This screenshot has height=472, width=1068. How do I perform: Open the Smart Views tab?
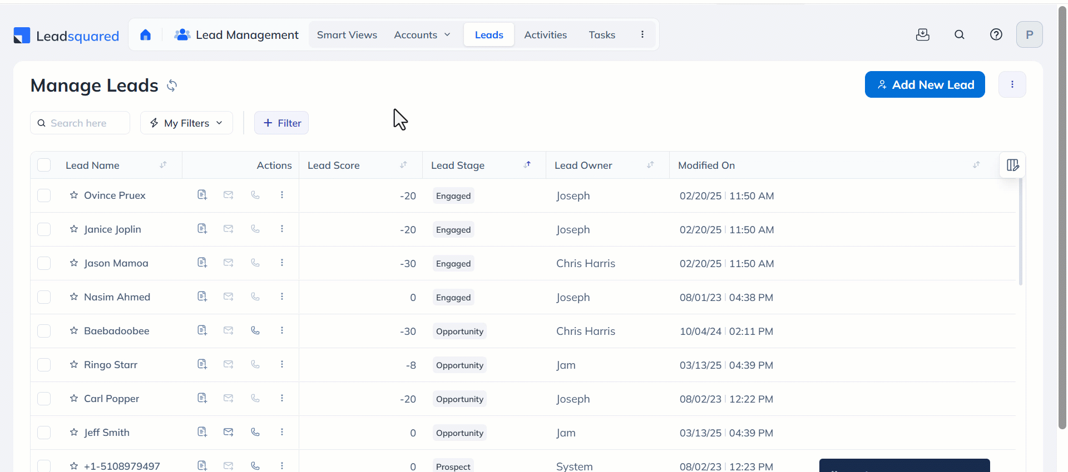(347, 35)
